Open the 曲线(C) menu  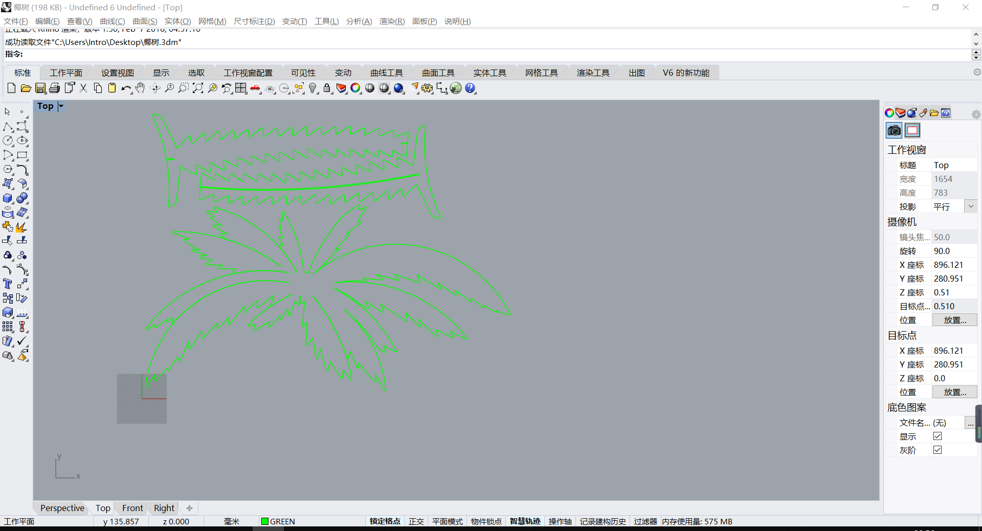[112, 21]
